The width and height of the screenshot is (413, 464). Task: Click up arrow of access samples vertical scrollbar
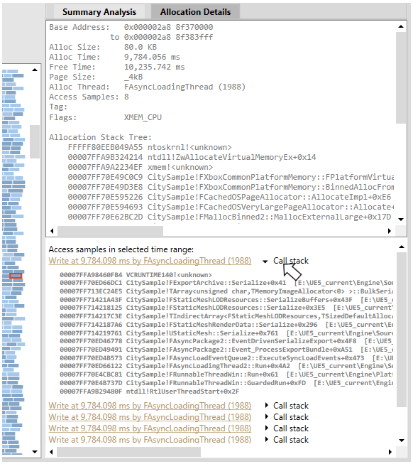(x=402, y=246)
